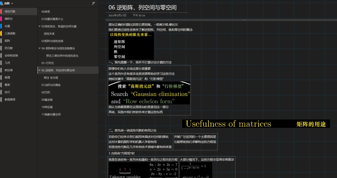Select the 向量 section
Image resolution: width=337 pixels, height=178 pixels.
click(19, 26)
